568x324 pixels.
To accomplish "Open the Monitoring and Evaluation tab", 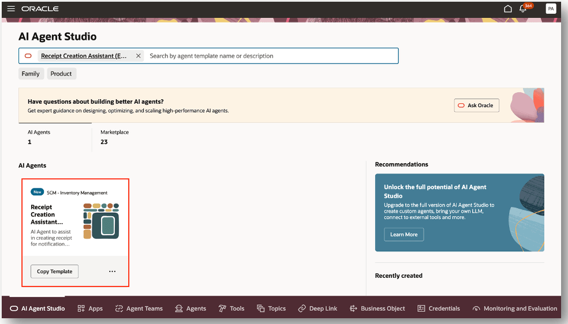I will 515,308.
